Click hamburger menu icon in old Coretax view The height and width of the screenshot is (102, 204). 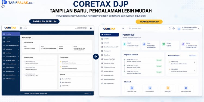point(21,28)
